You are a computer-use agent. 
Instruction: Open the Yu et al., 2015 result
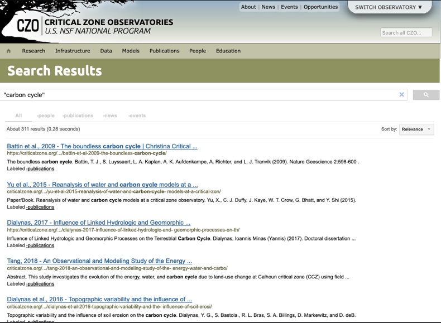tap(102, 185)
